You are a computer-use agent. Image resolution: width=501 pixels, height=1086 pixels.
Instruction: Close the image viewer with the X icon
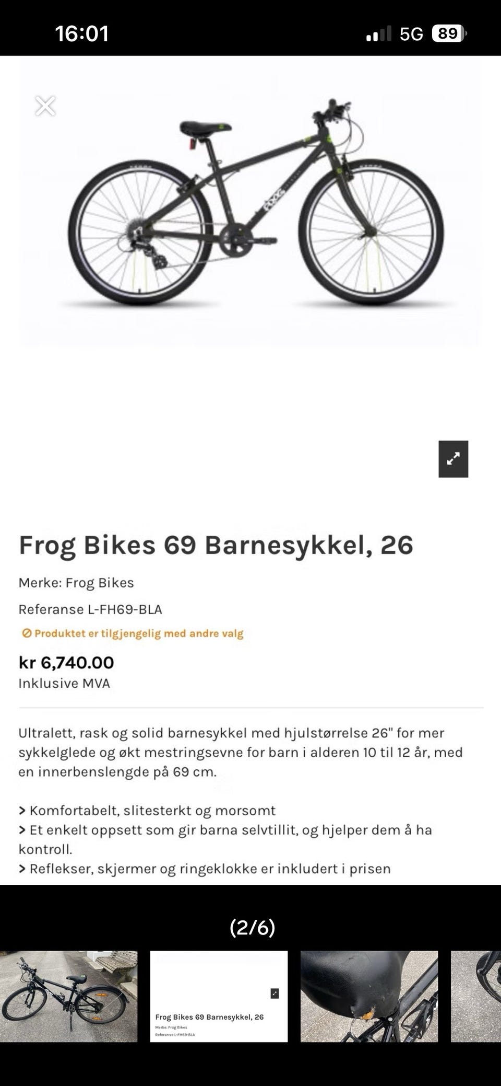45,106
